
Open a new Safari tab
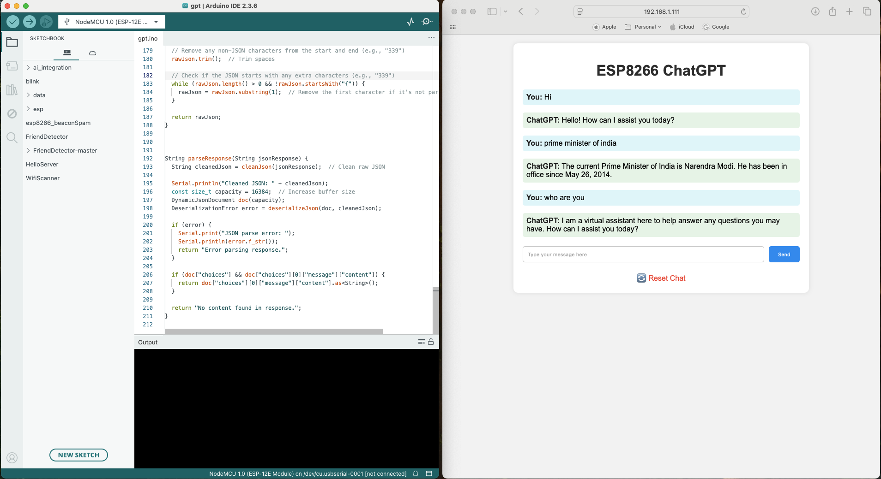[x=850, y=12]
